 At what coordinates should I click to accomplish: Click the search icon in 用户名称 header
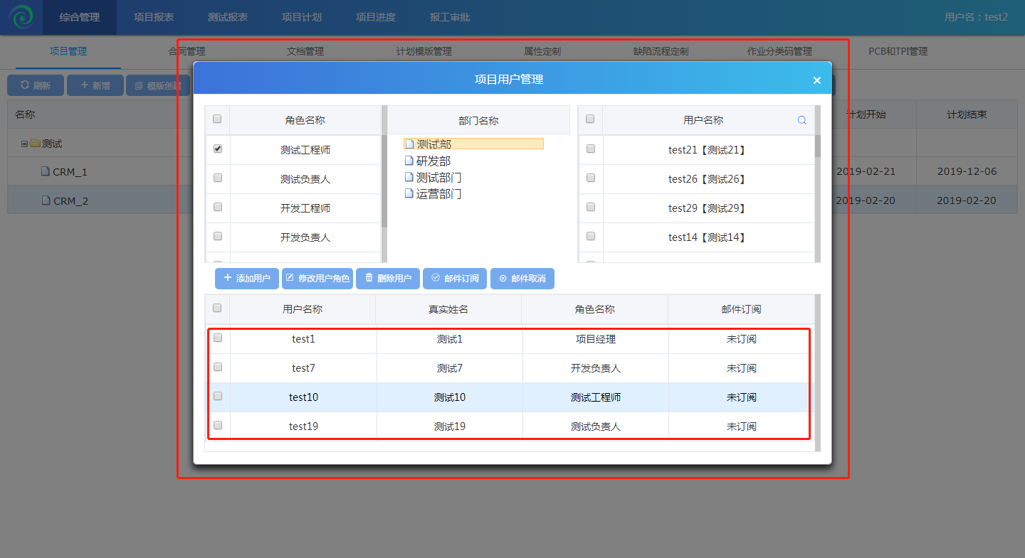click(801, 120)
